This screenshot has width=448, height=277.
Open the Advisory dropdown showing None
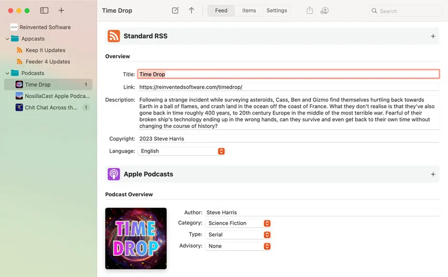238,246
